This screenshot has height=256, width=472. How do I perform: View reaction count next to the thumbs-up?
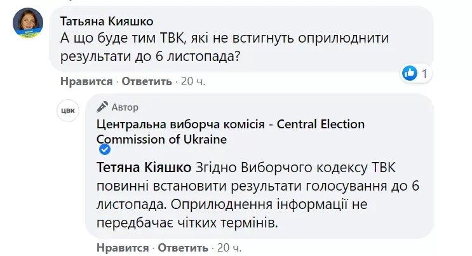click(x=424, y=74)
